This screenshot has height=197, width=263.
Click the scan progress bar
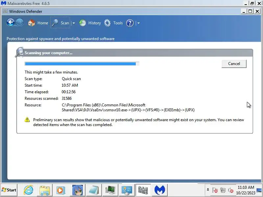[82, 64]
